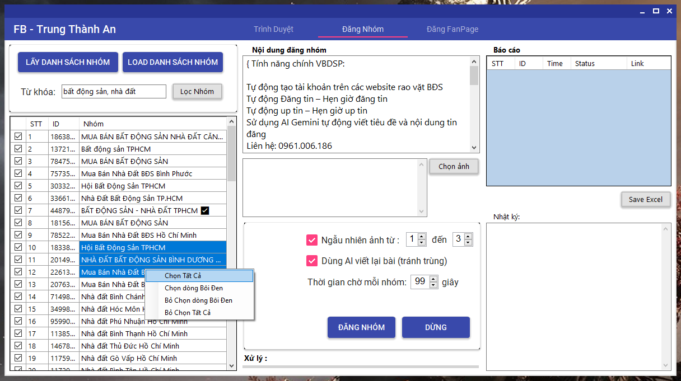Uncheck group row 1 checkbox
Image resolution: width=681 pixels, height=381 pixels.
coord(18,137)
